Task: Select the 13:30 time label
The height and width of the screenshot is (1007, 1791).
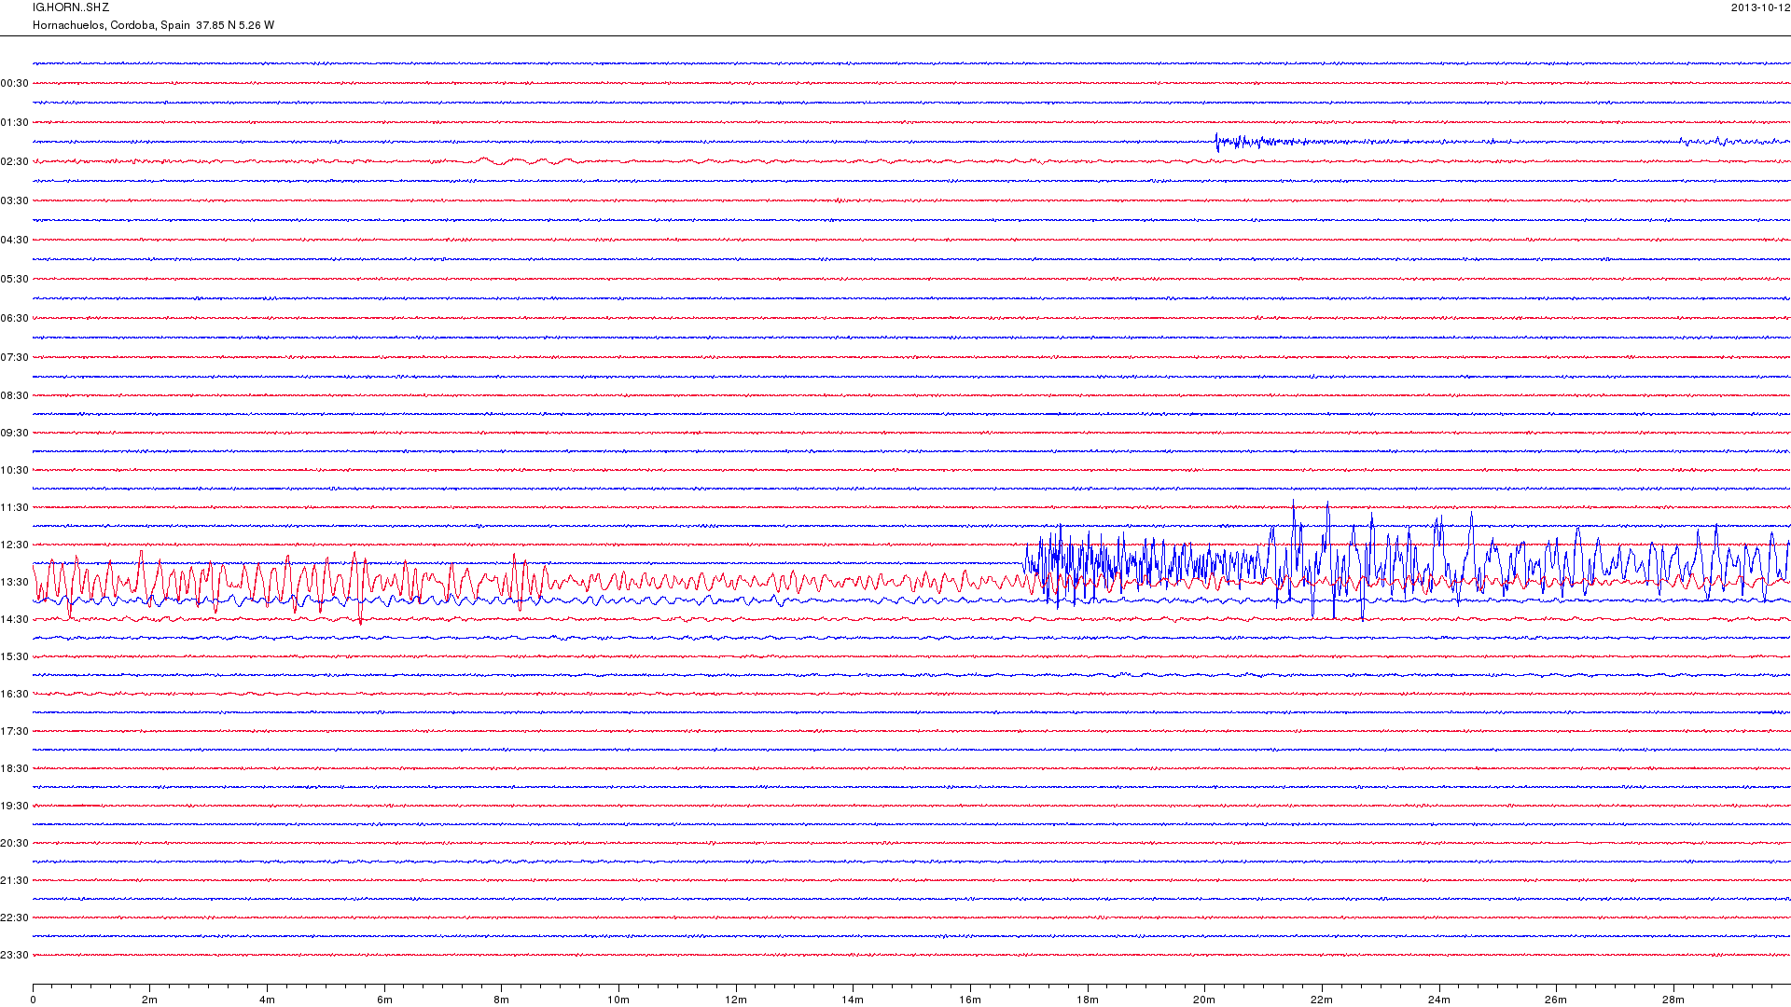Action: pyautogui.click(x=15, y=582)
